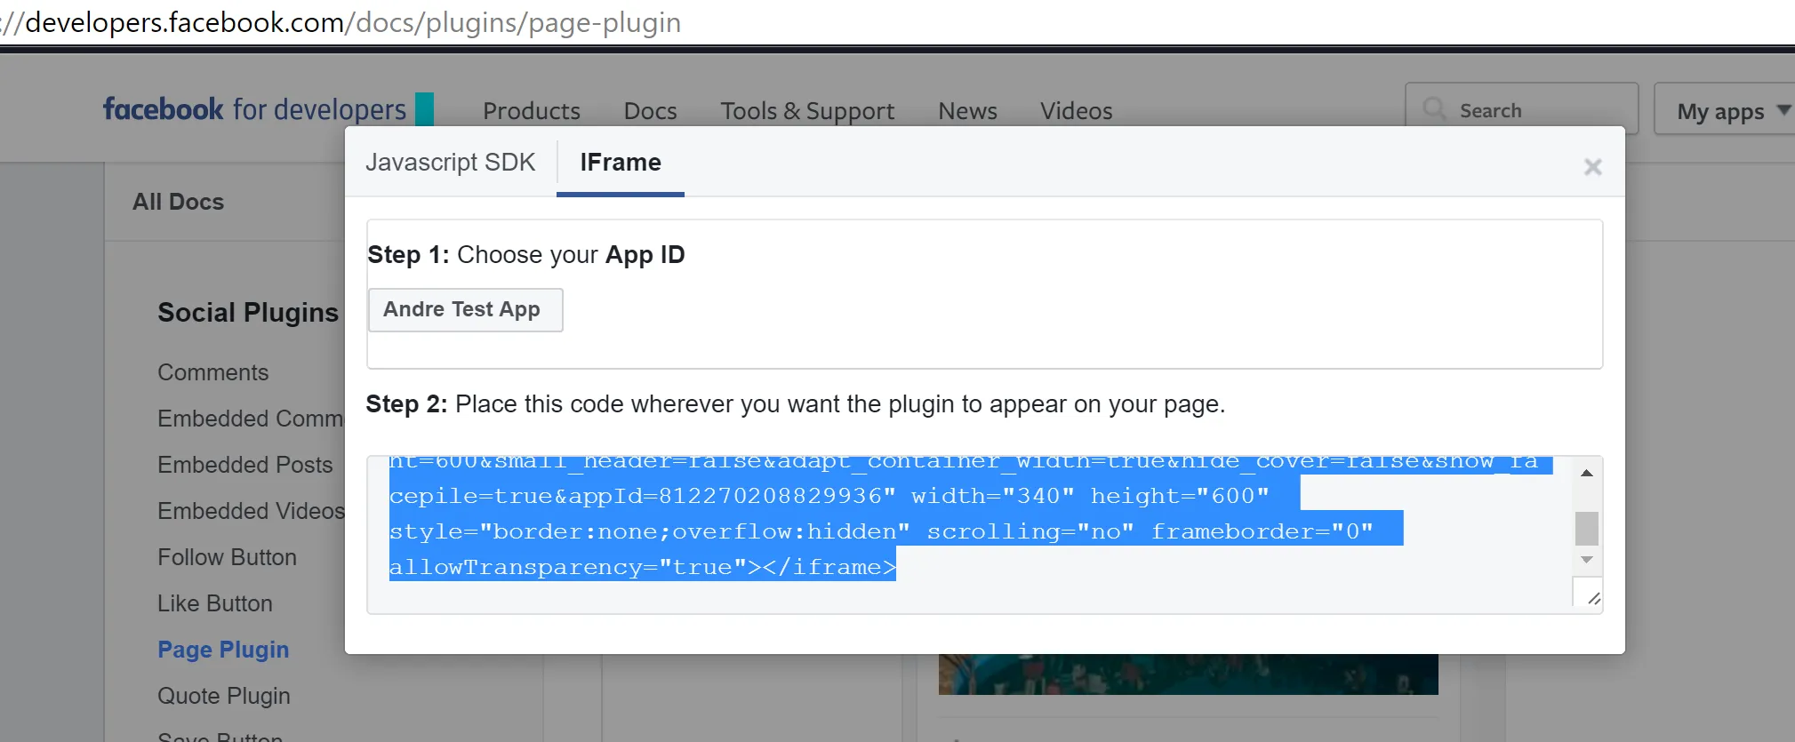Open the Products menu

(531, 111)
